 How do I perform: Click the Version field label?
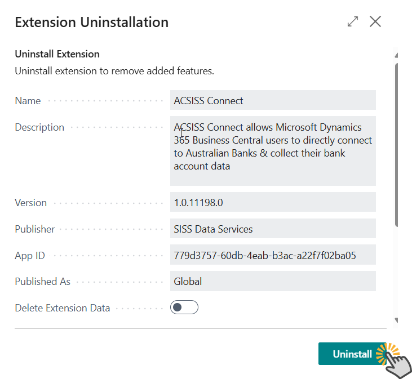(31, 203)
